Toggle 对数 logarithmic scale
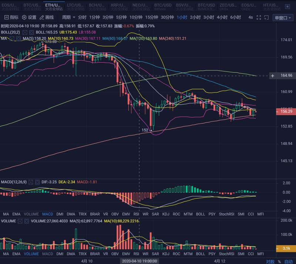 pyautogui.click(x=270, y=261)
